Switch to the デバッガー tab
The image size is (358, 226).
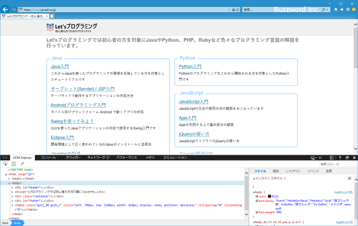(73, 158)
